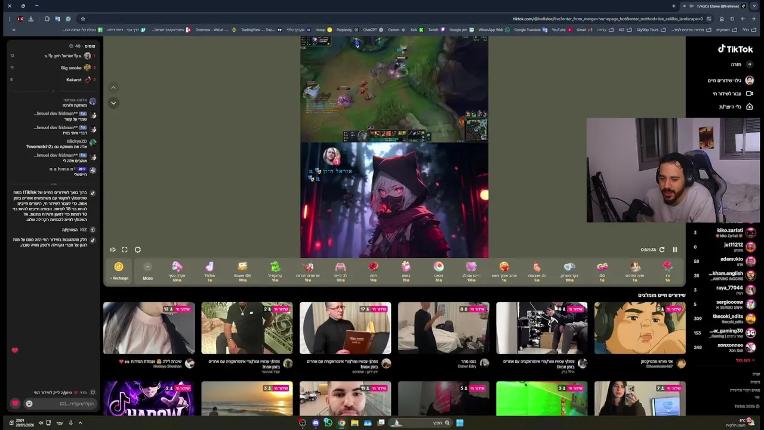Click the TikTok logo
The height and width of the screenshot is (430, 764).
point(735,49)
